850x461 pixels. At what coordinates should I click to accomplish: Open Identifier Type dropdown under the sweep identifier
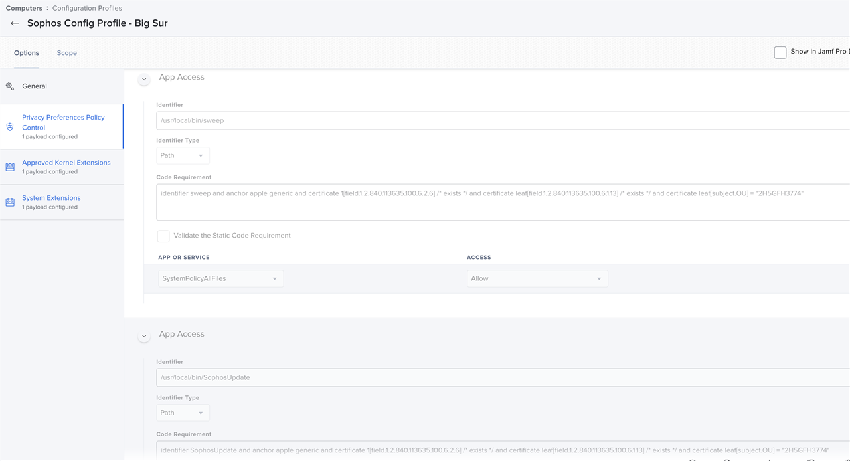pos(183,155)
